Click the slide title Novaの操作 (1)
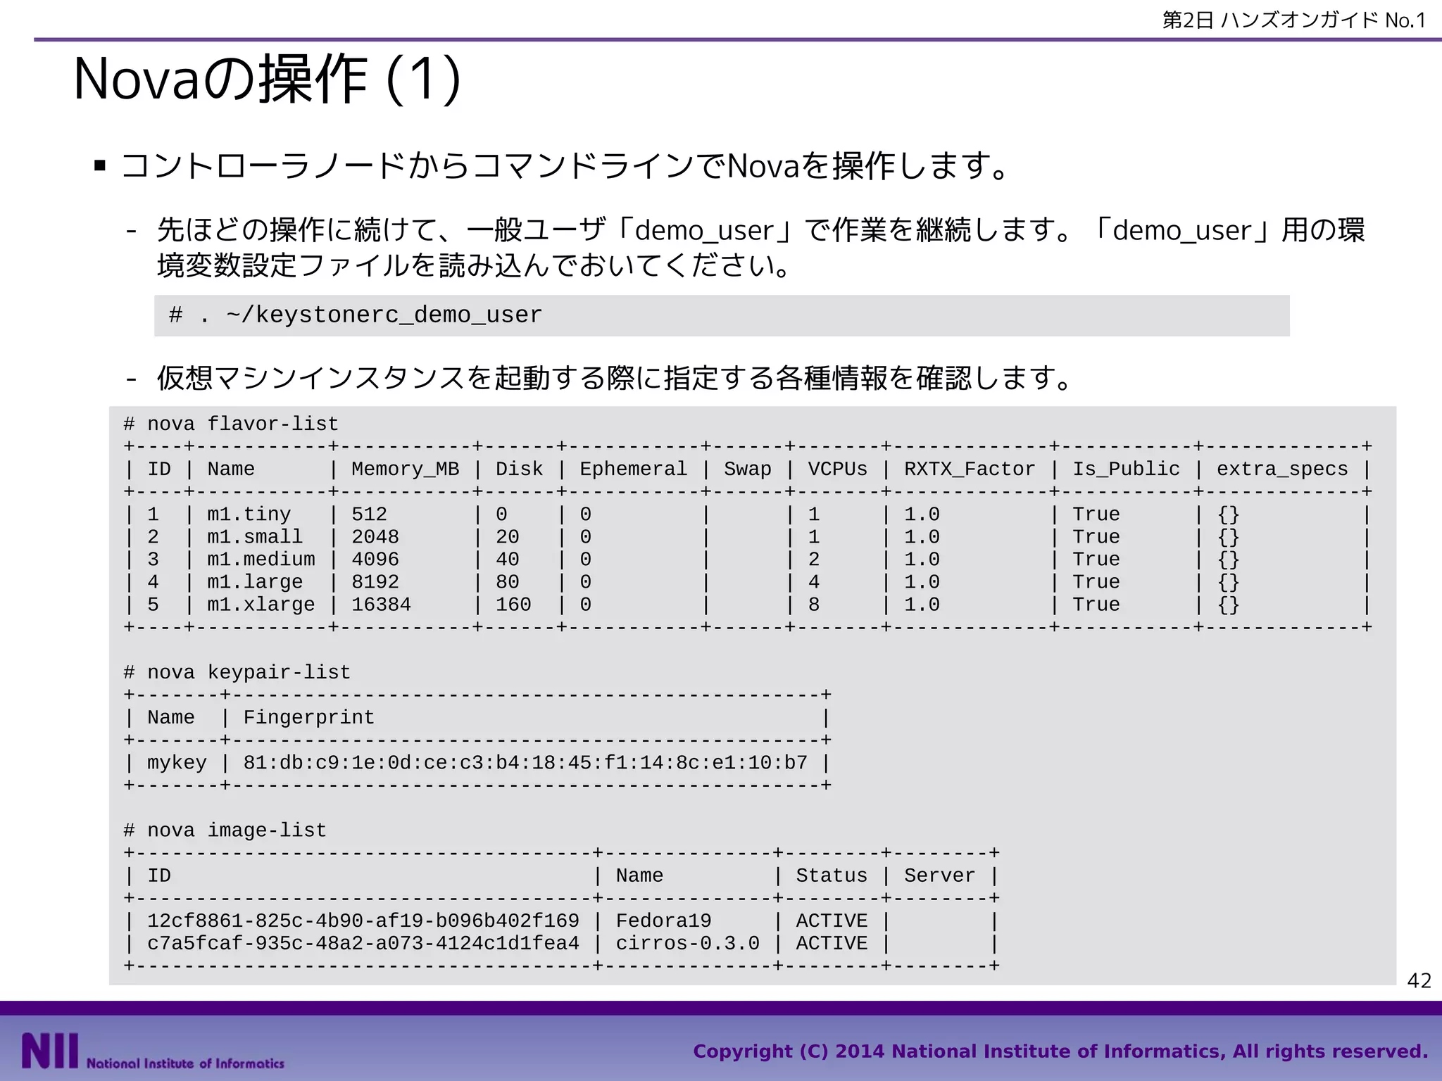The height and width of the screenshot is (1081, 1442). click(268, 79)
